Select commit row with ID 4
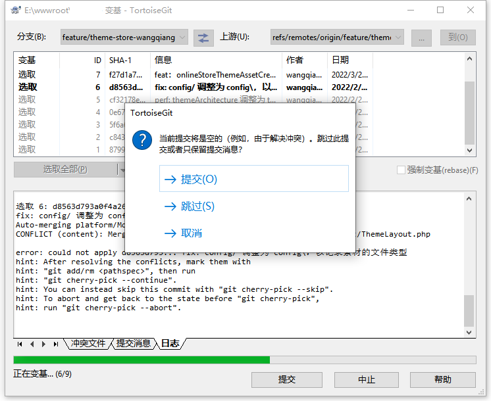This screenshot has height=401, width=491. [70, 112]
